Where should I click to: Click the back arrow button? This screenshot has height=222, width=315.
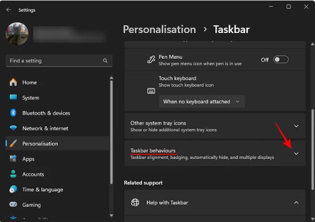point(8,10)
